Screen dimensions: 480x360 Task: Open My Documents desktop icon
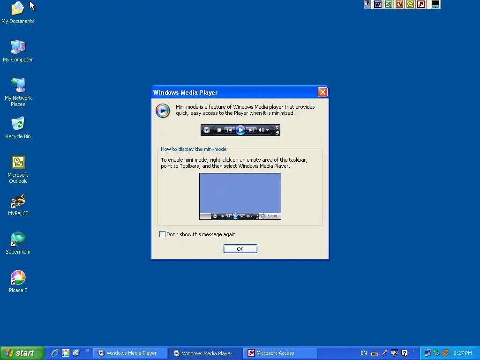[18, 12]
